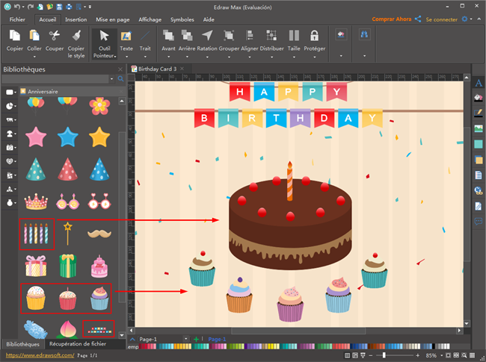Click the Copier le style paintbrush

pos(76,37)
